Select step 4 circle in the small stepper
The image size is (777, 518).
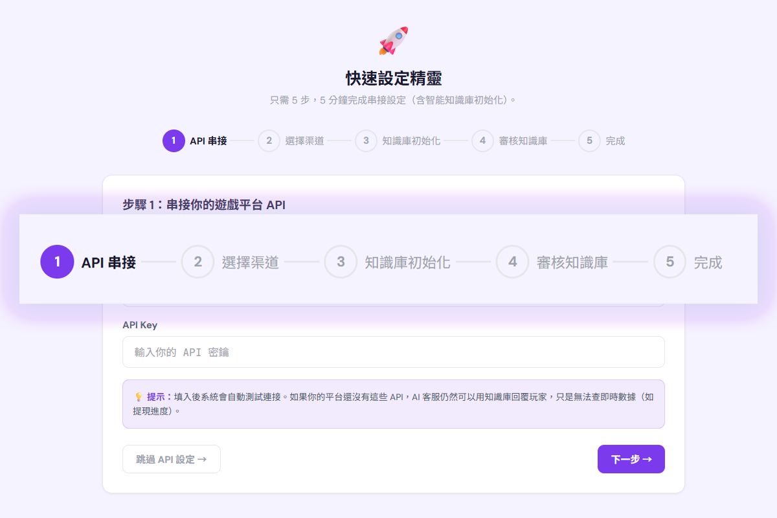(x=482, y=141)
